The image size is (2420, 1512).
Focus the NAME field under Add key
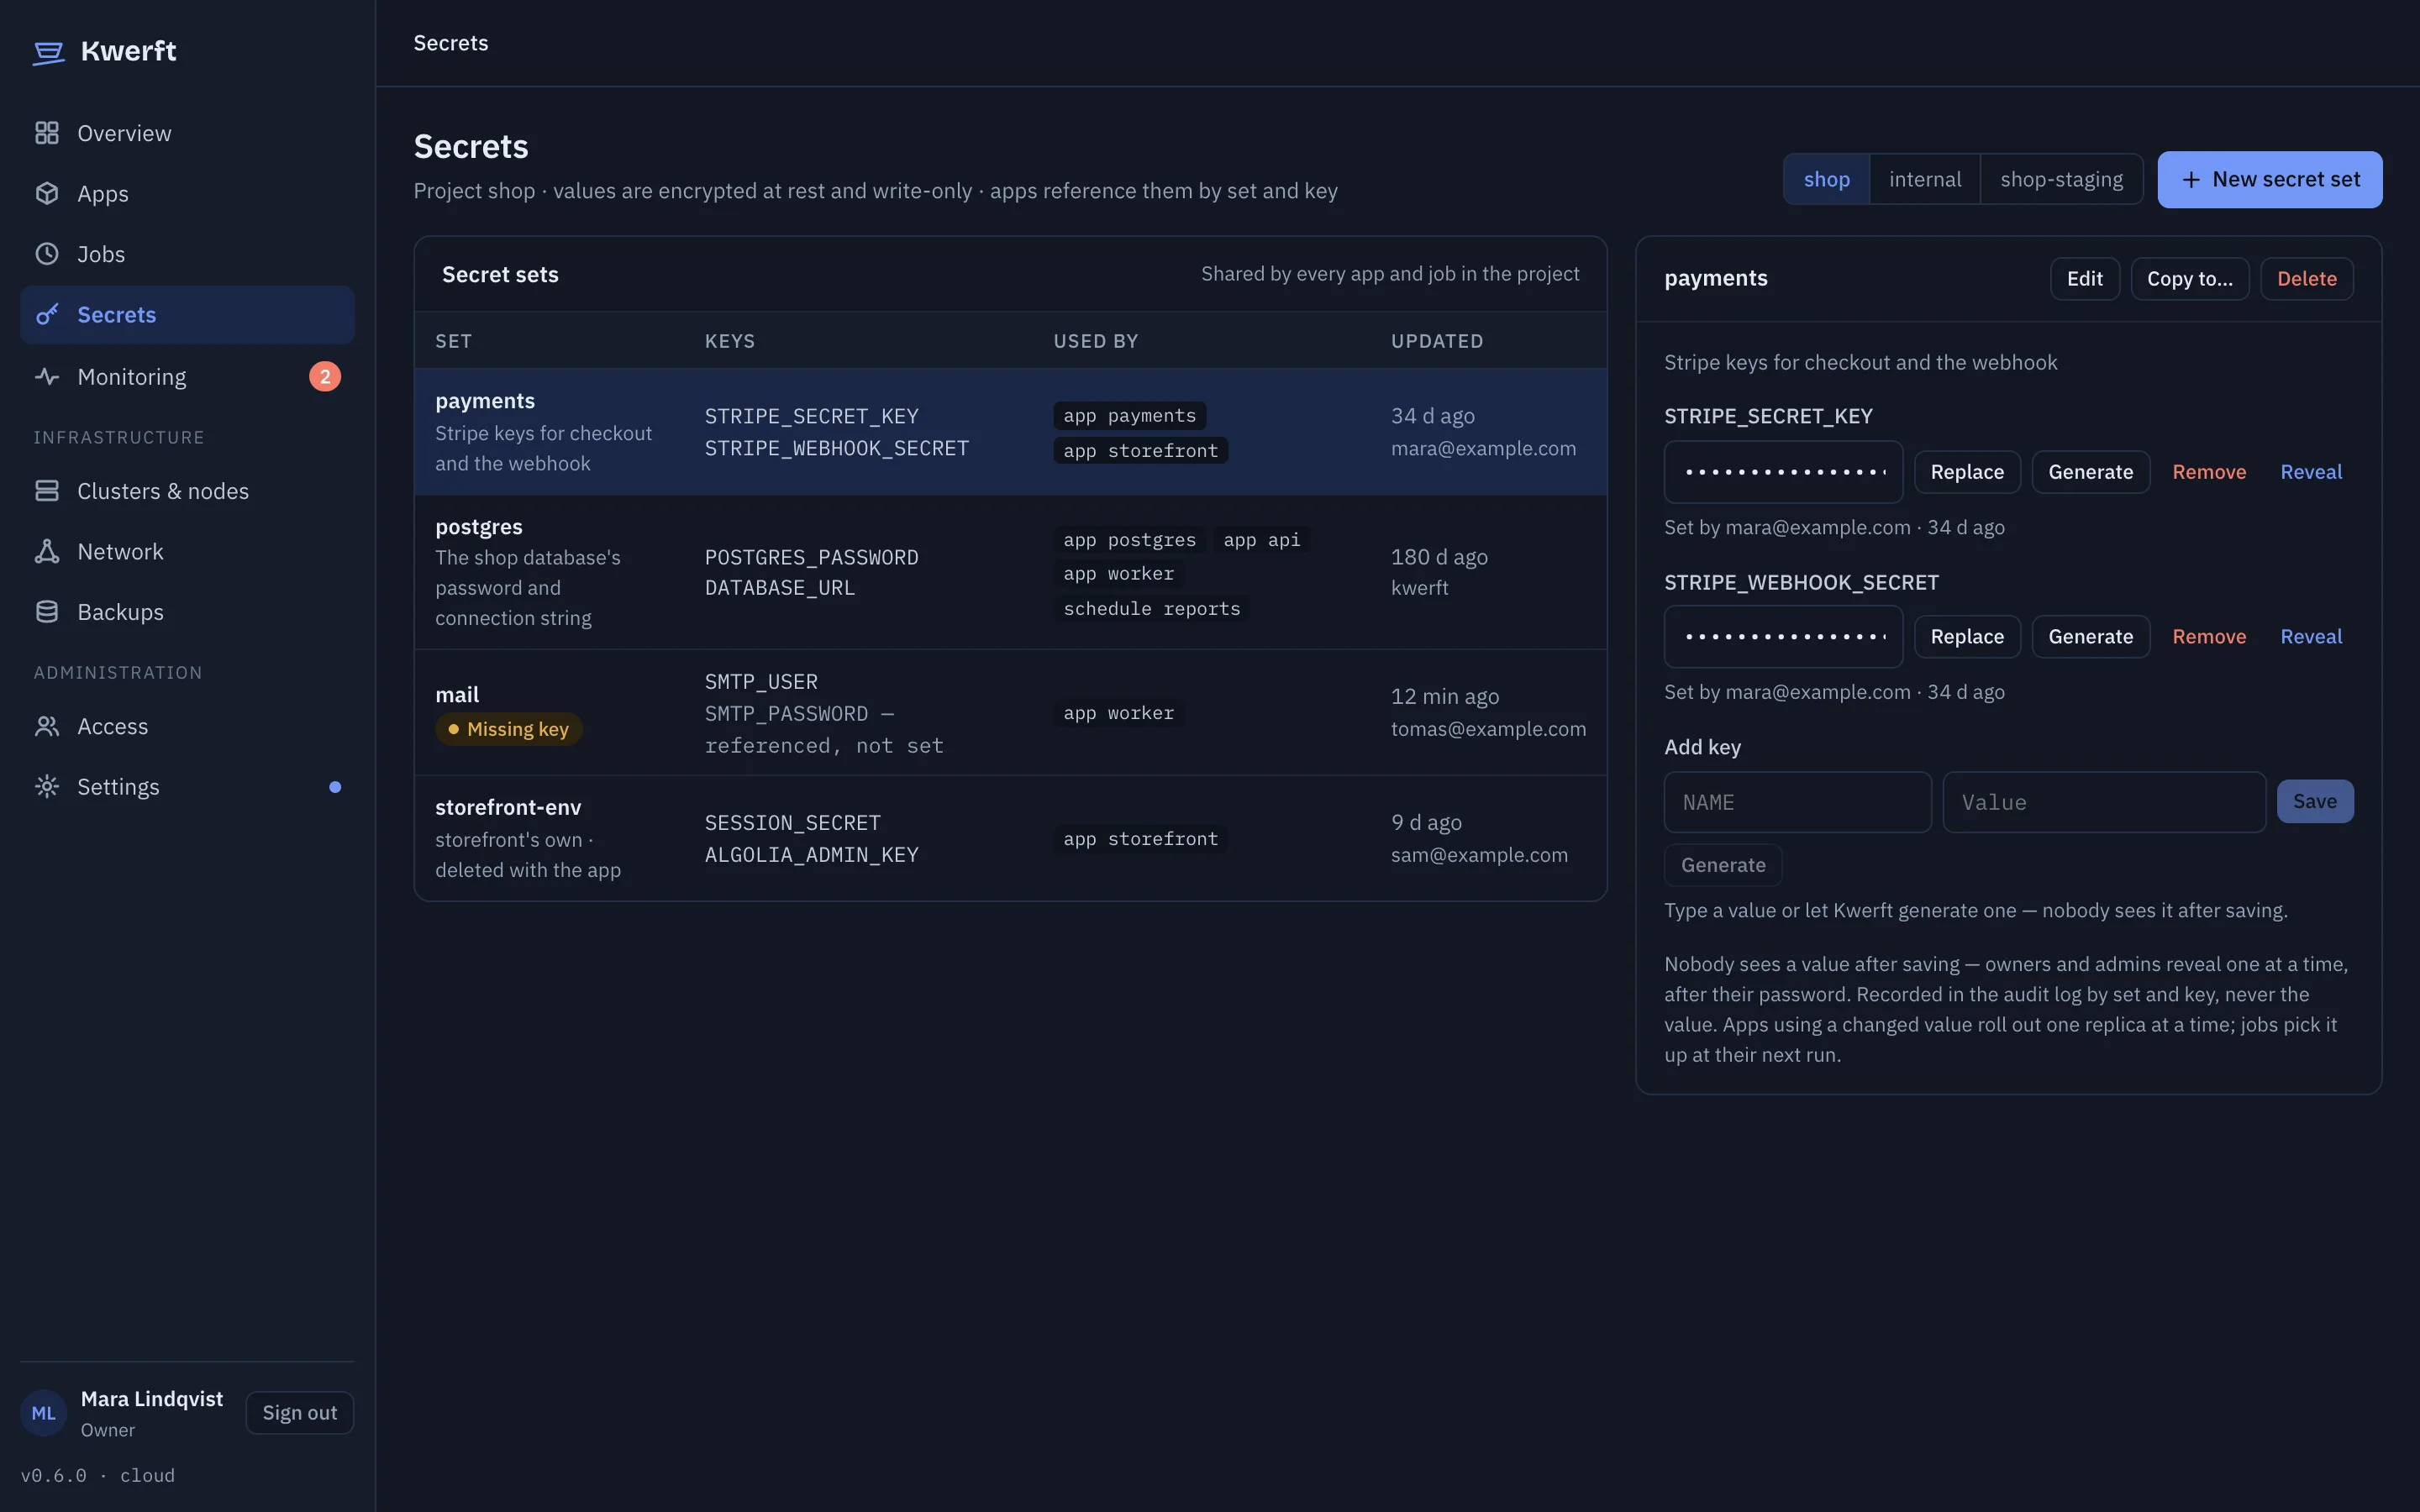pyautogui.click(x=1797, y=802)
